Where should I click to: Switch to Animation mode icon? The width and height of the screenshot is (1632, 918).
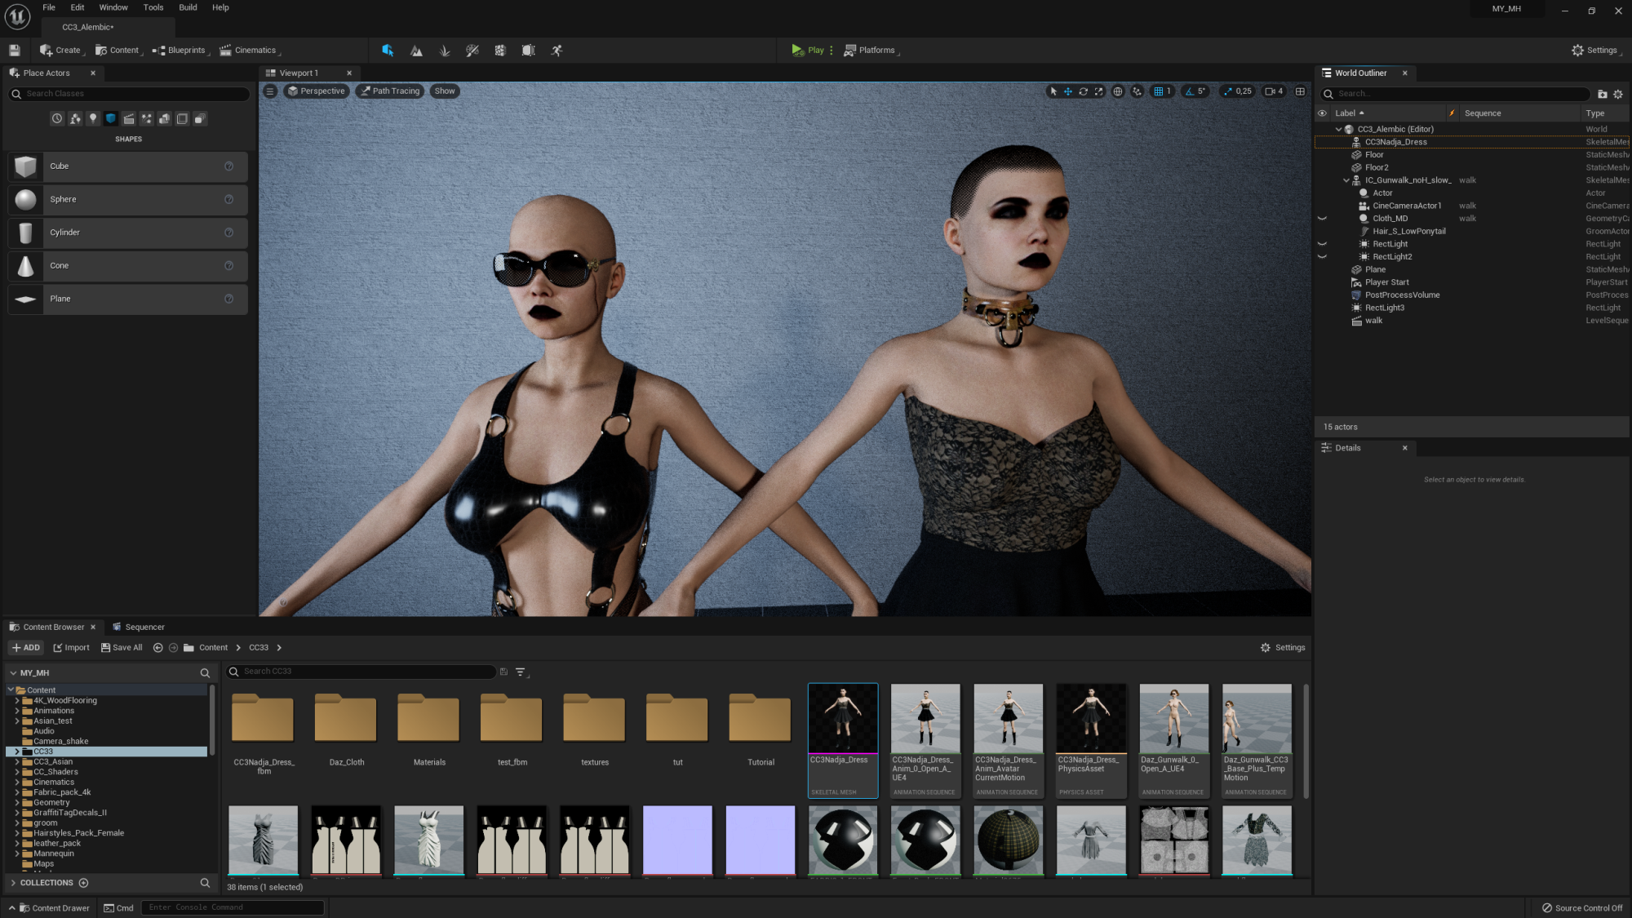[x=557, y=51]
